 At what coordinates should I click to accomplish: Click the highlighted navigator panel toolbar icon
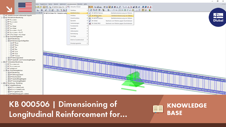click(x=44, y=7)
